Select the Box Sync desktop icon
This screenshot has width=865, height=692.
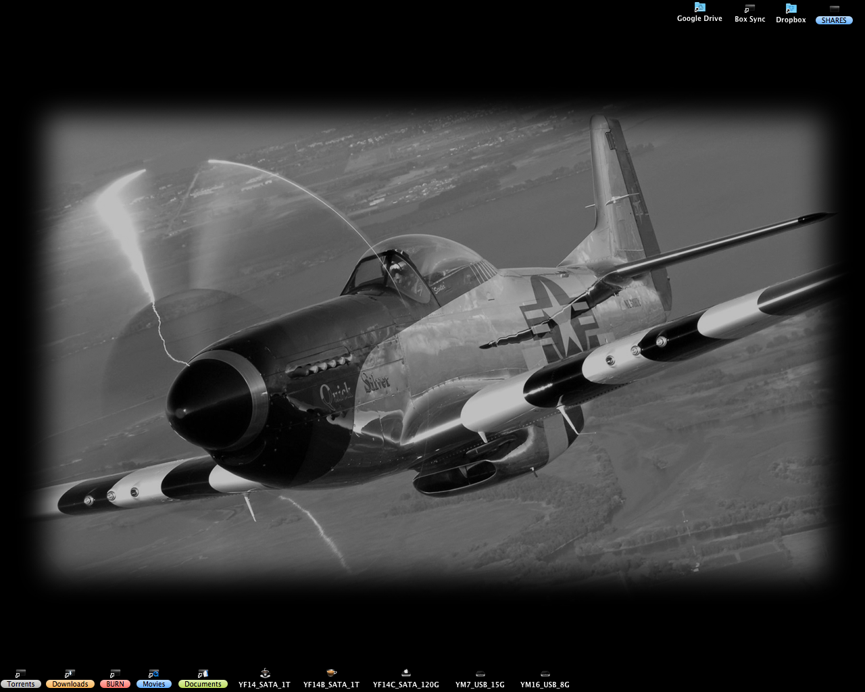click(x=749, y=8)
